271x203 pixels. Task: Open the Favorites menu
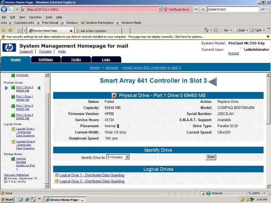[x=35, y=17]
